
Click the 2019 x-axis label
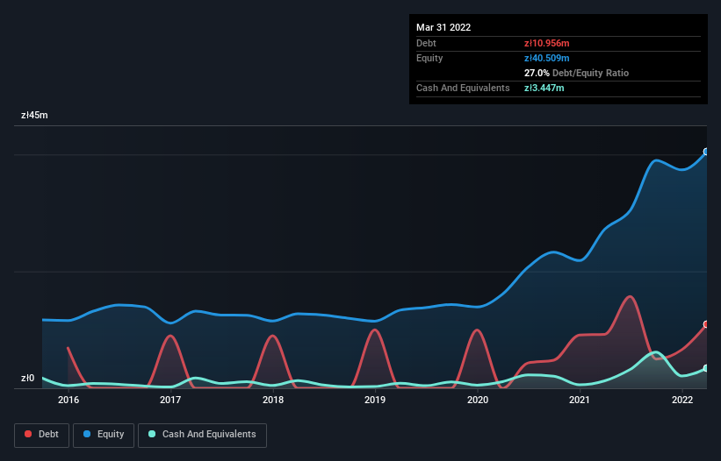click(x=375, y=400)
